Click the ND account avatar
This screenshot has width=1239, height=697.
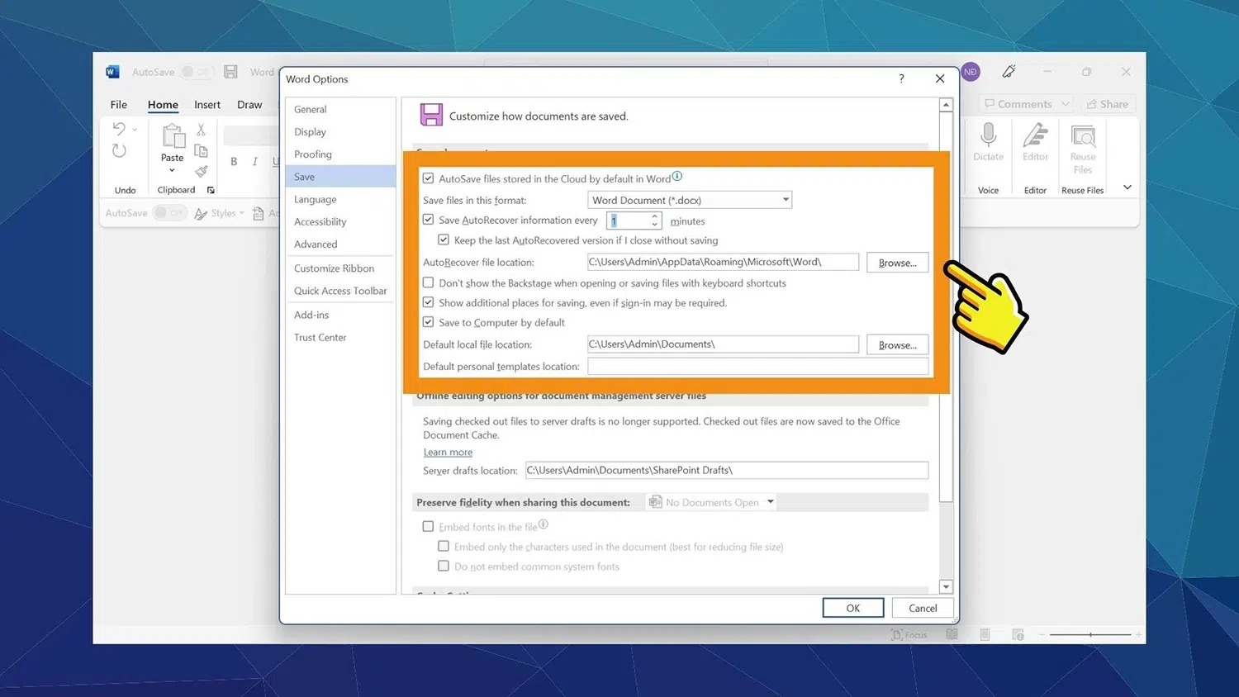coord(971,72)
